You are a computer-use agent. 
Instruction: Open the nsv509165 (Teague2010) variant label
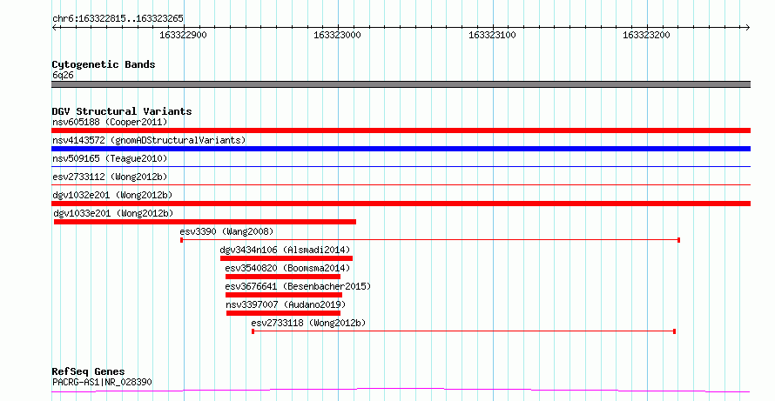tap(110, 158)
